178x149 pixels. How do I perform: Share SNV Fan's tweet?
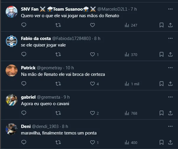coord(170,25)
